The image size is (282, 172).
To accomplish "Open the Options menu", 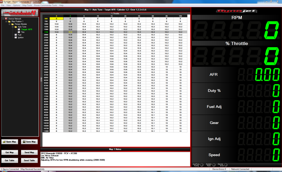I will (x=17, y=5).
